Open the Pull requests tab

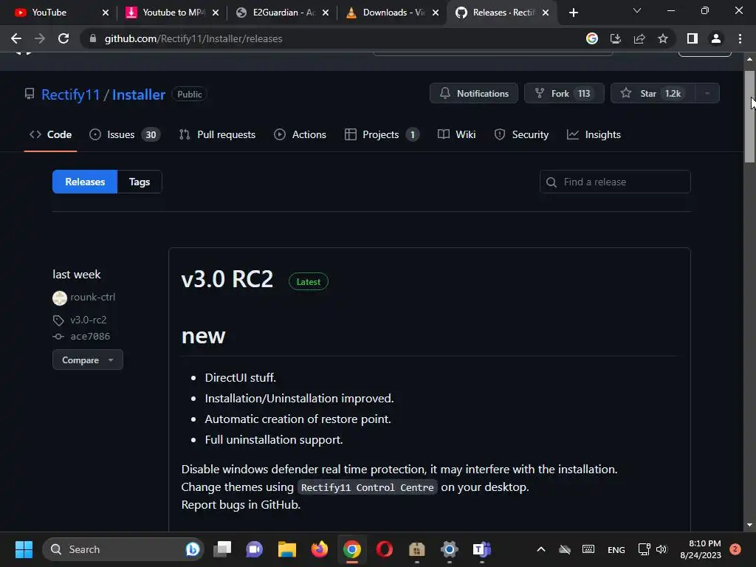[217, 134]
